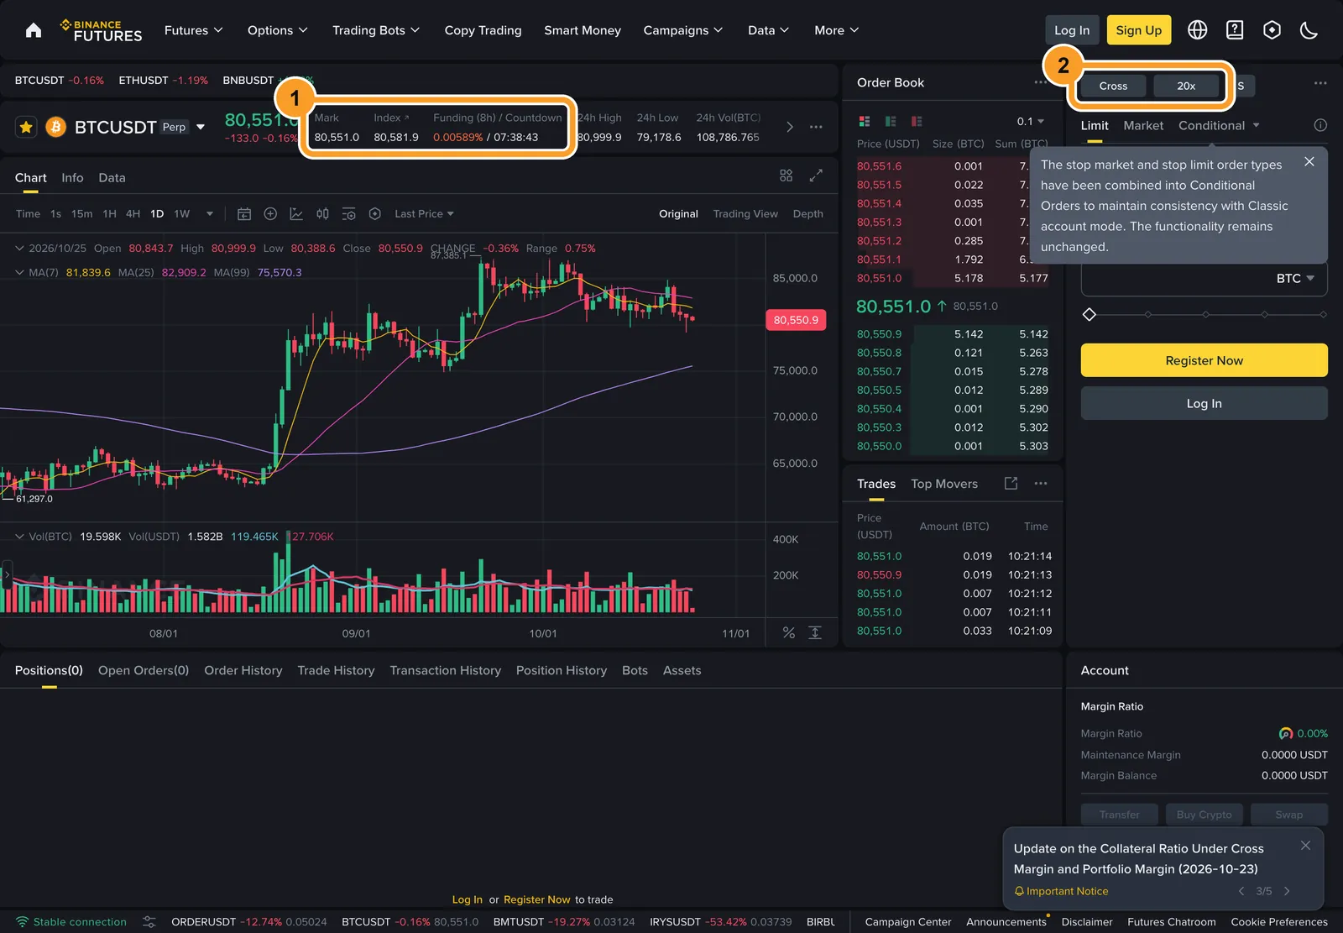
Task: Switch to the Info tab
Action: pos(72,177)
